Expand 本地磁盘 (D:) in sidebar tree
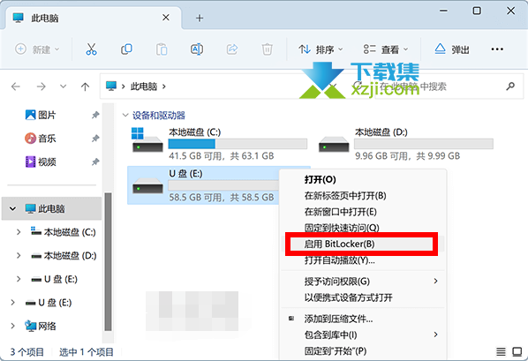This screenshot has width=528, height=361. [x=19, y=256]
